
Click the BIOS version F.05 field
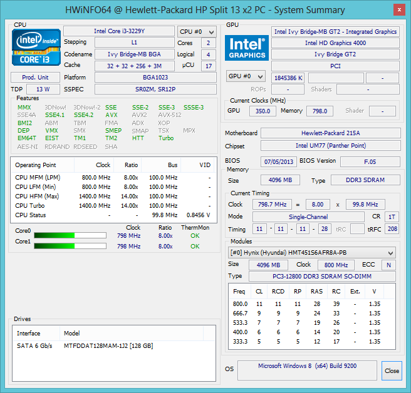[370, 162]
